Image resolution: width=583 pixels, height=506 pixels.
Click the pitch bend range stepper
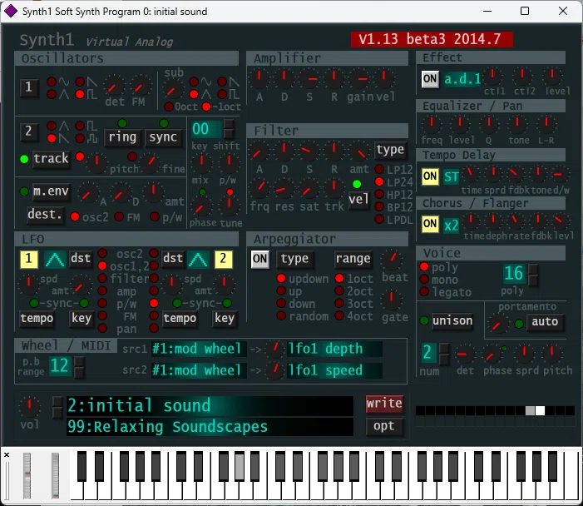(x=79, y=367)
